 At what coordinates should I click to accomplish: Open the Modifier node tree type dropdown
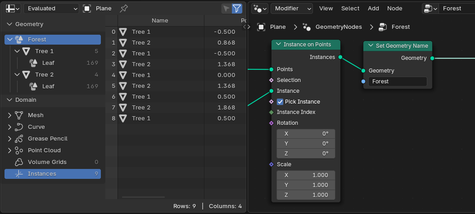pos(291,9)
